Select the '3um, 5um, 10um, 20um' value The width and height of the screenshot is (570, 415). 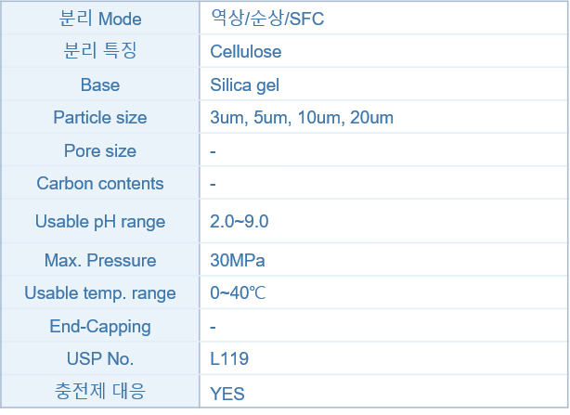coord(302,118)
